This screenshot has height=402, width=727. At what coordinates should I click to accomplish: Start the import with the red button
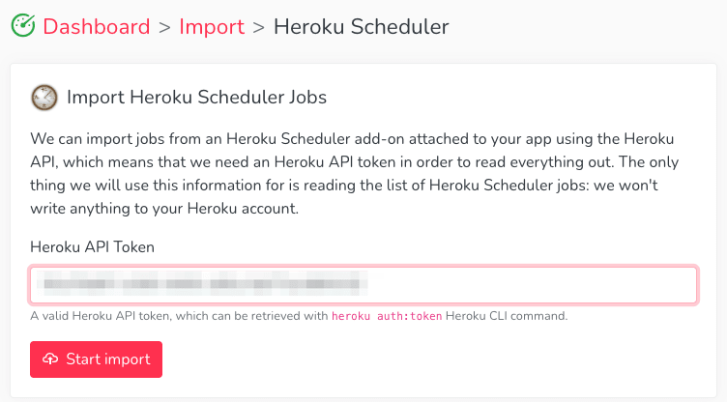tap(96, 359)
